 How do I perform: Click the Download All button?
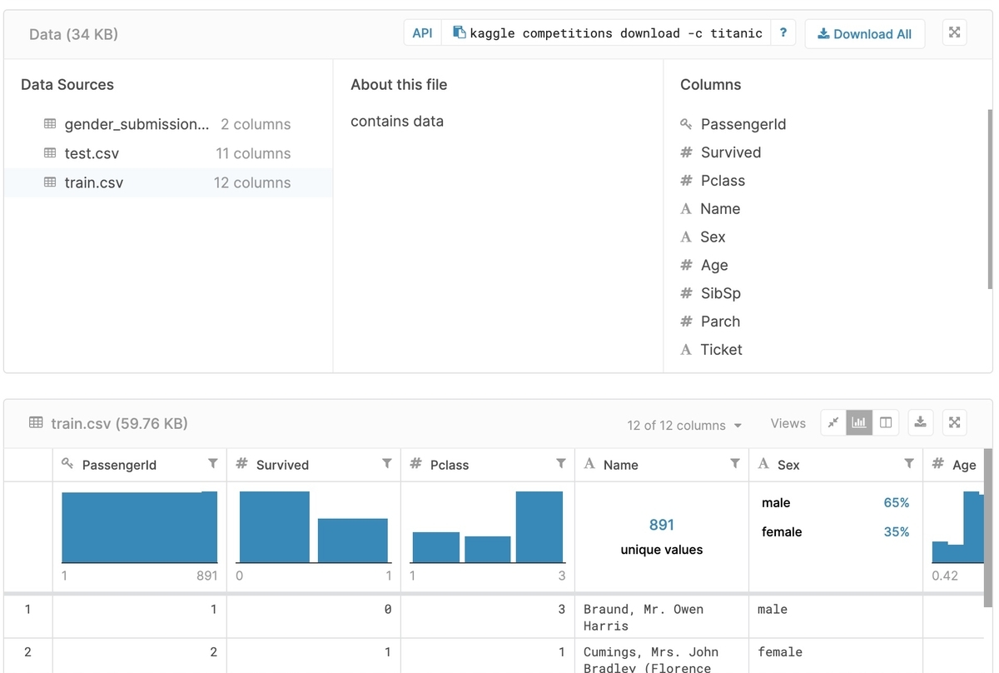tap(865, 34)
